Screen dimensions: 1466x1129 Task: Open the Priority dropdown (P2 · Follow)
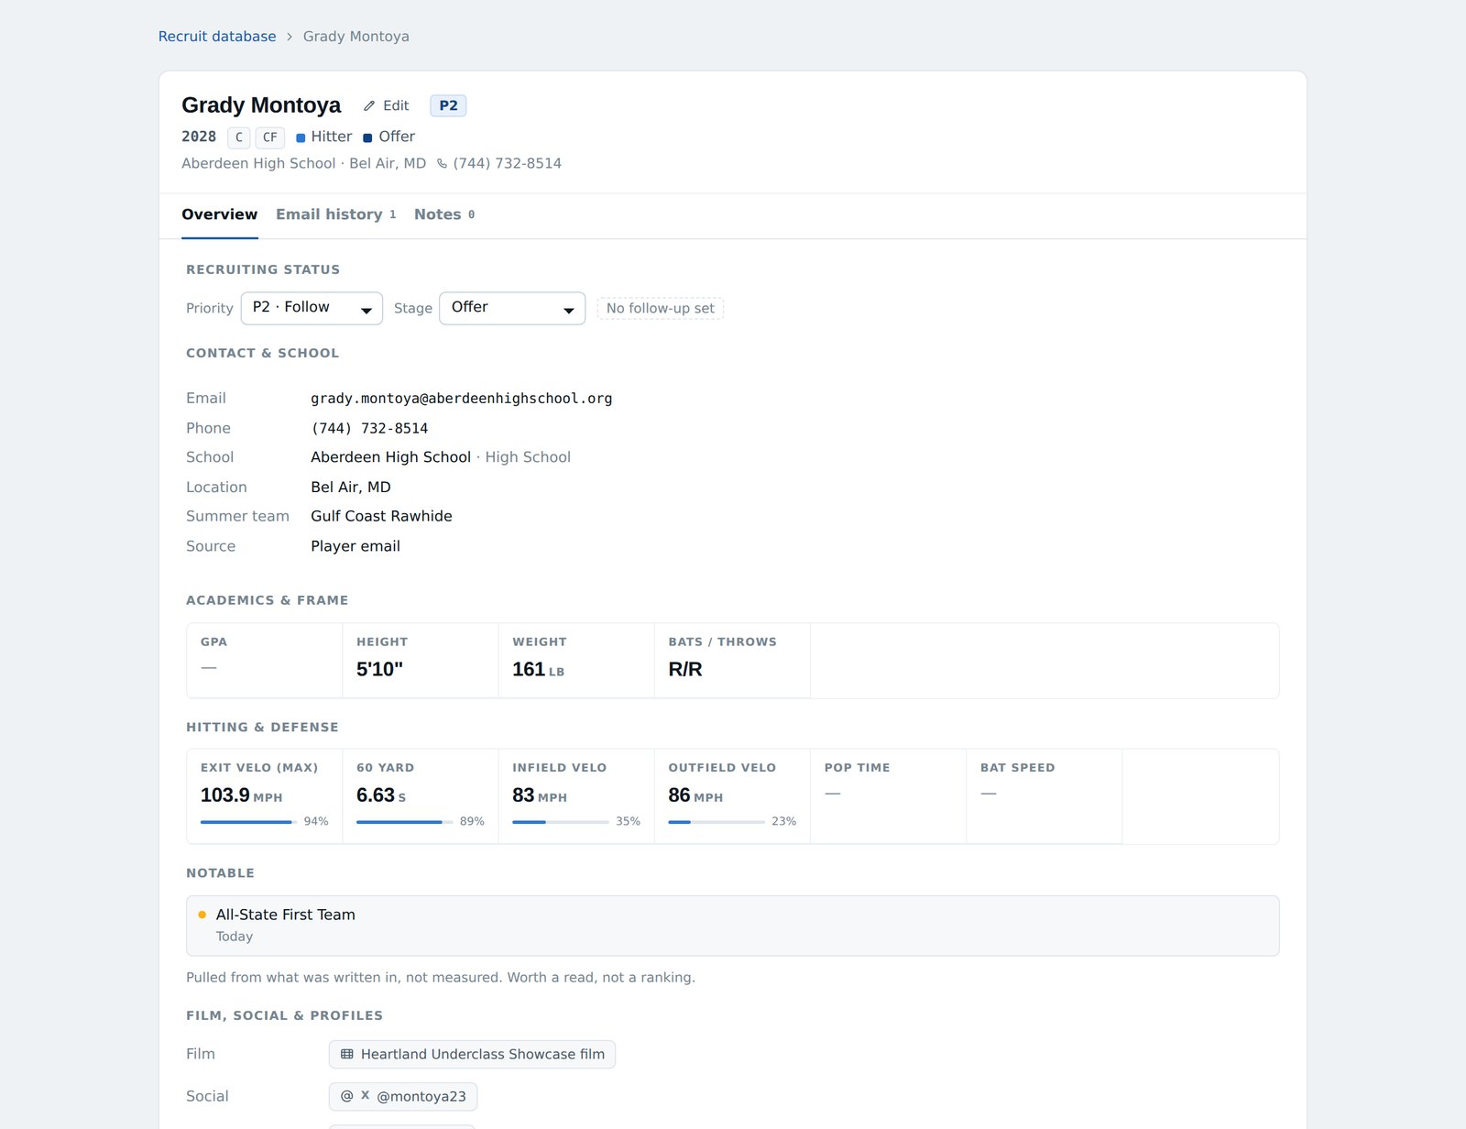312,308
